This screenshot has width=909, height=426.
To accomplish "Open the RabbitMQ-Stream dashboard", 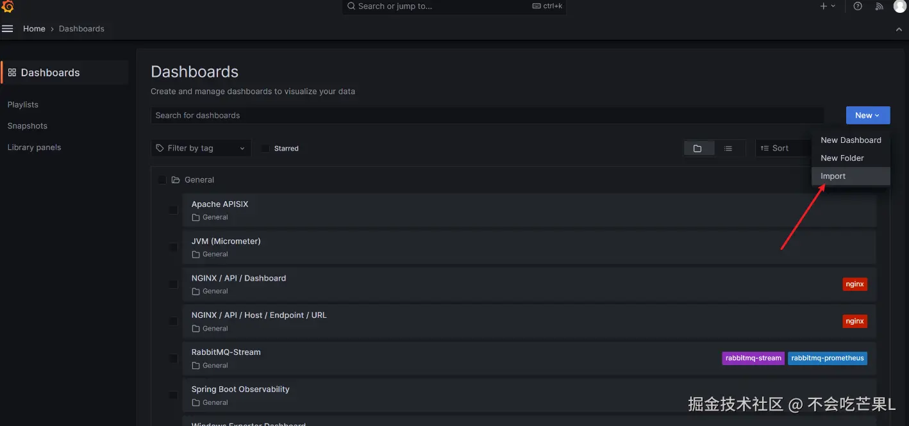I will click(x=226, y=352).
